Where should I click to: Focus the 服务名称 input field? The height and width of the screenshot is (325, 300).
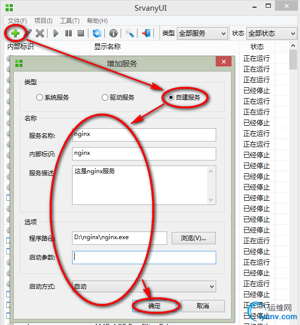144,135
